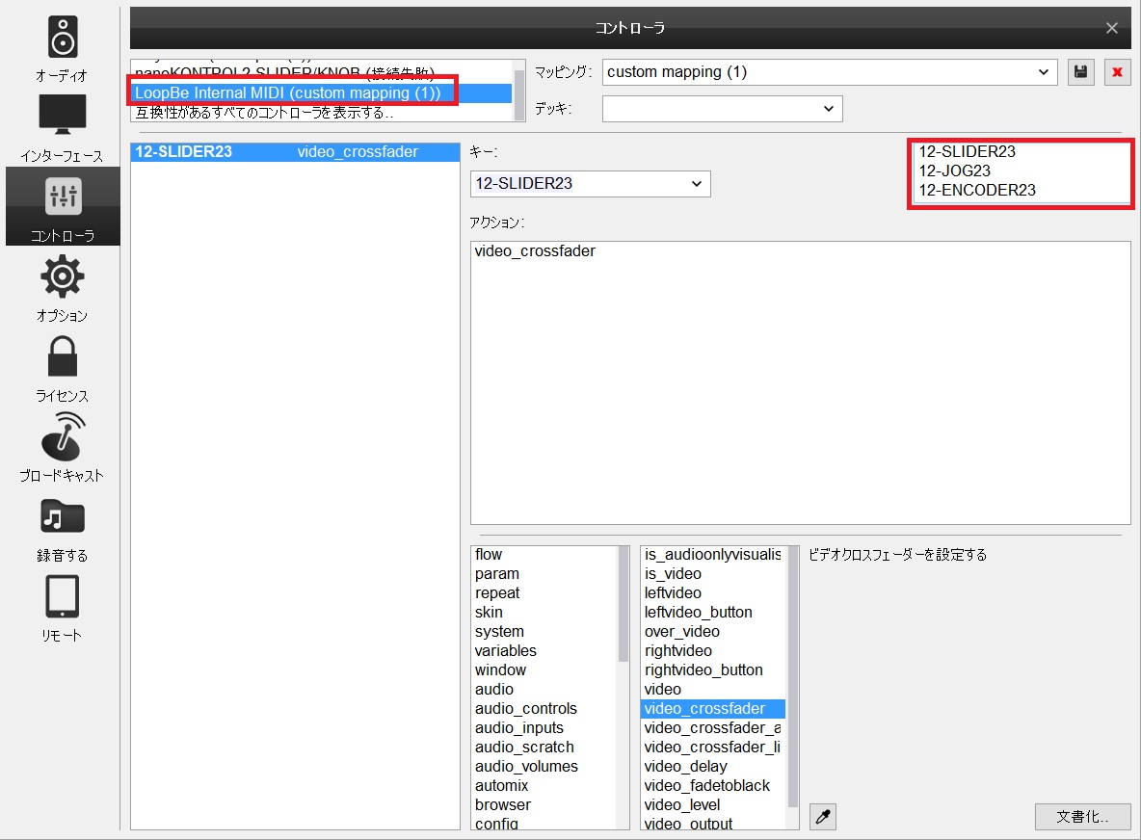Select the audio_volumes category

click(x=544, y=767)
